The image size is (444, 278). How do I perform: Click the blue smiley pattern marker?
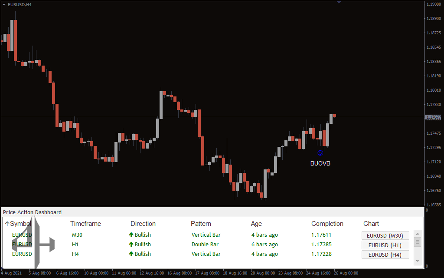tap(320, 153)
